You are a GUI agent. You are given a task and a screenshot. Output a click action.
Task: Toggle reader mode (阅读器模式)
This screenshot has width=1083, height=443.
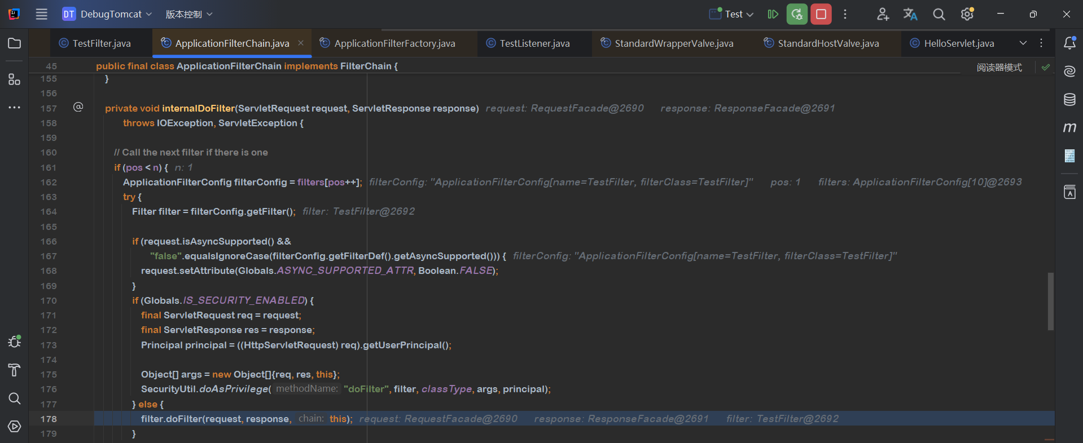(x=999, y=68)
